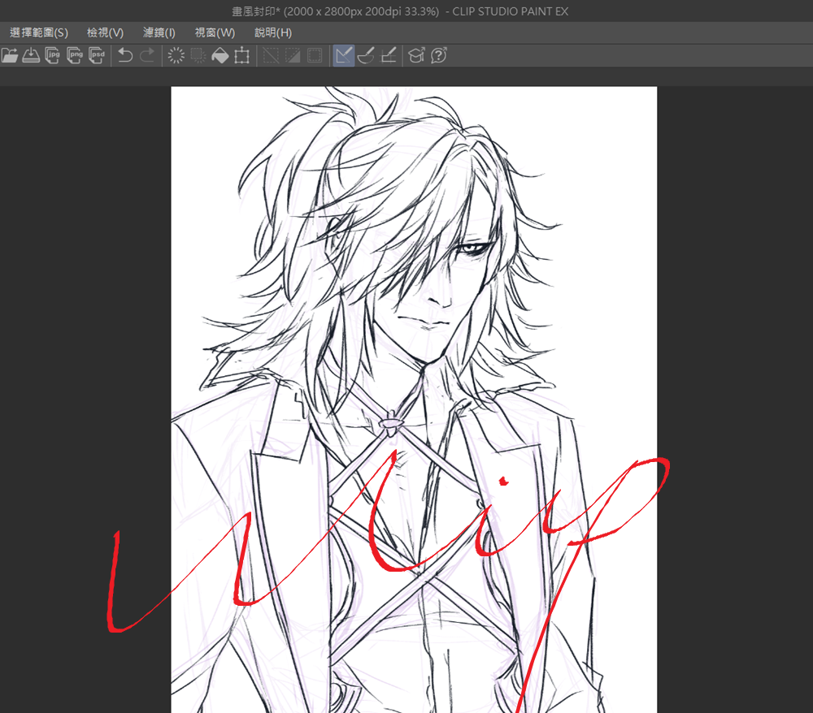Export the canvas as PSD
The width and height of the screenshot is (813, 713).
97,55
